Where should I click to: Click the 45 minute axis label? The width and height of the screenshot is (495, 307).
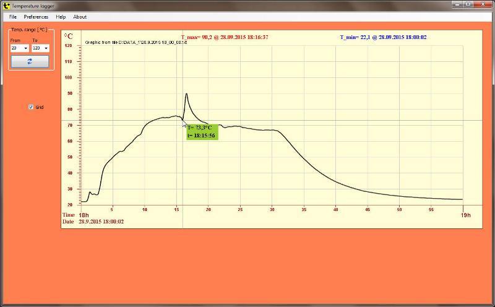pos(368,209)
